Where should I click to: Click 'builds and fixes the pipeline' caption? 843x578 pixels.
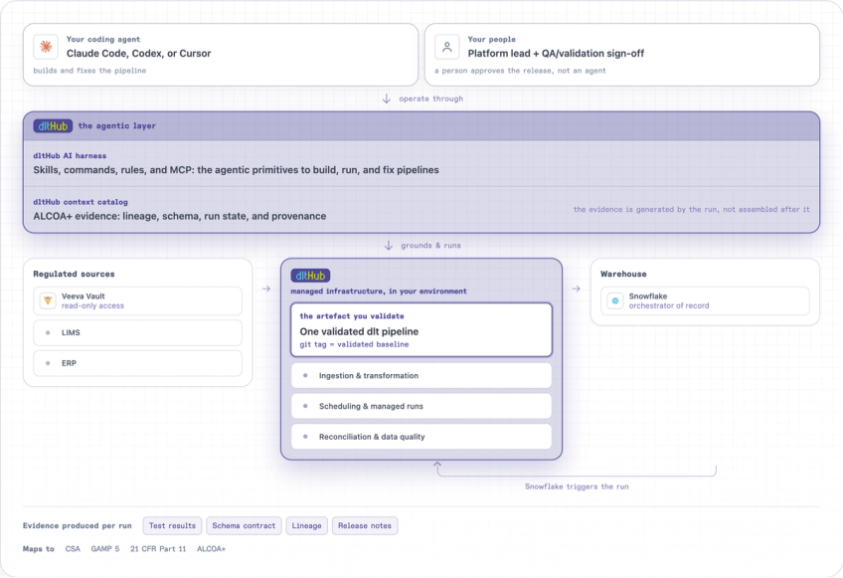89,71
